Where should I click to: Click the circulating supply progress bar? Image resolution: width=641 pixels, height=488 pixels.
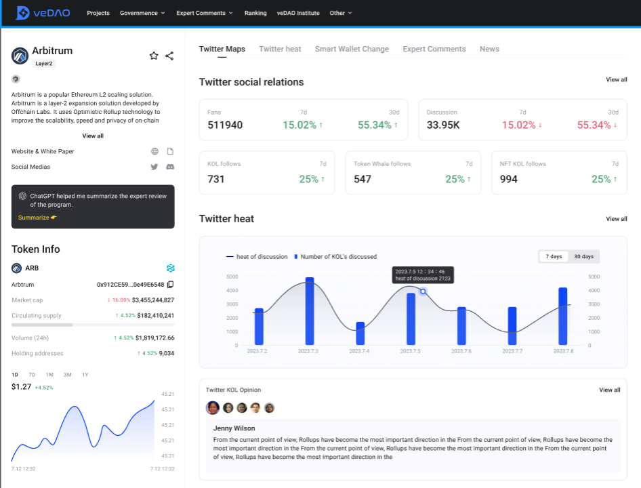93,325
